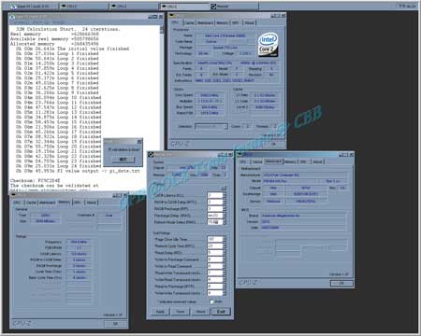Click the MemSet window title icon
Viewport: 421px width, 336px height.
click(x=151, y=154)
